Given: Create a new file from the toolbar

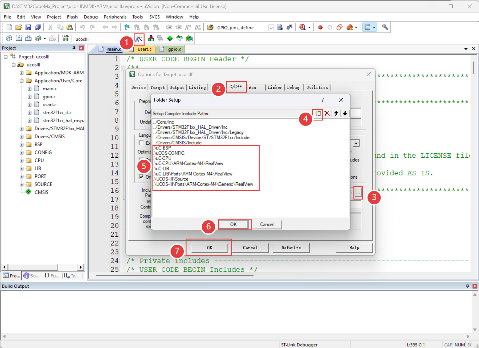Looking at the screenshot, I should pyautogui.click(x=9, y=27).
